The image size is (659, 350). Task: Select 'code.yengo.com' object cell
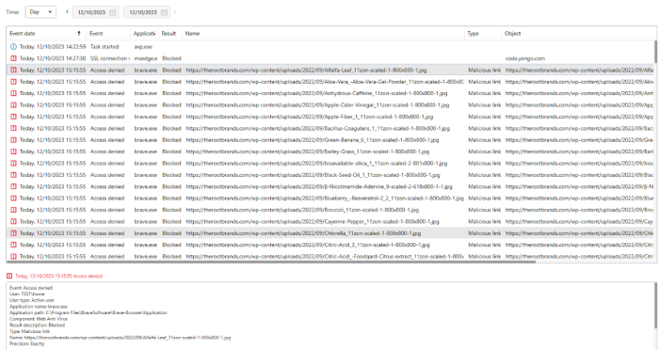coord(525,58)
